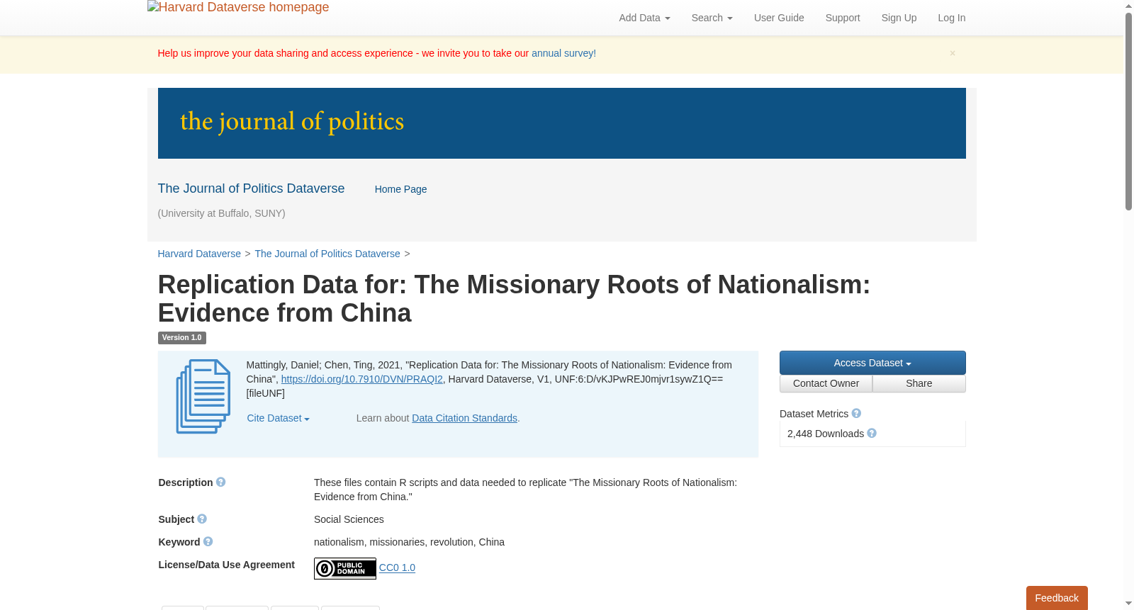Select the University at Buffalo, SUNY text
The height and width of the screenshot is (610, 1134).
tap(221, 213)
